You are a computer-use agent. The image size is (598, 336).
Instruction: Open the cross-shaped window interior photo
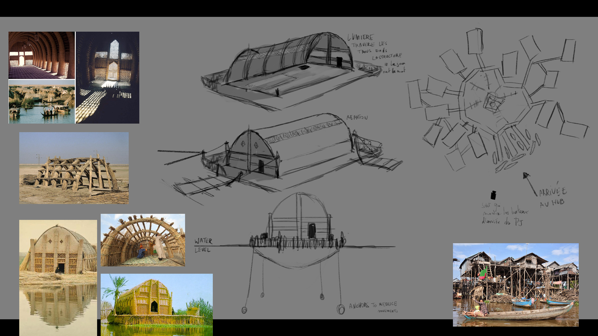point(108,77)
